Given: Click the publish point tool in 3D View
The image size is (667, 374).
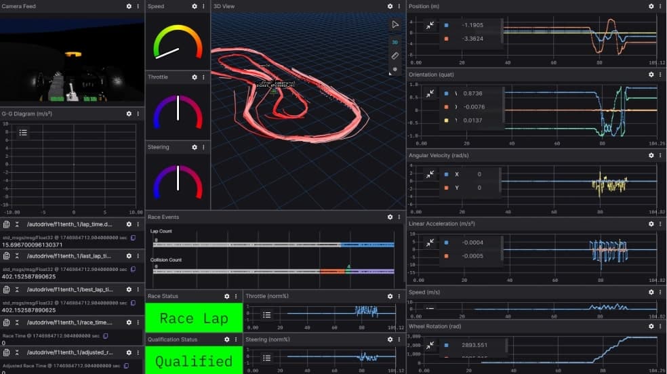Looking at the screenshot, I should (x=395, y=69).
